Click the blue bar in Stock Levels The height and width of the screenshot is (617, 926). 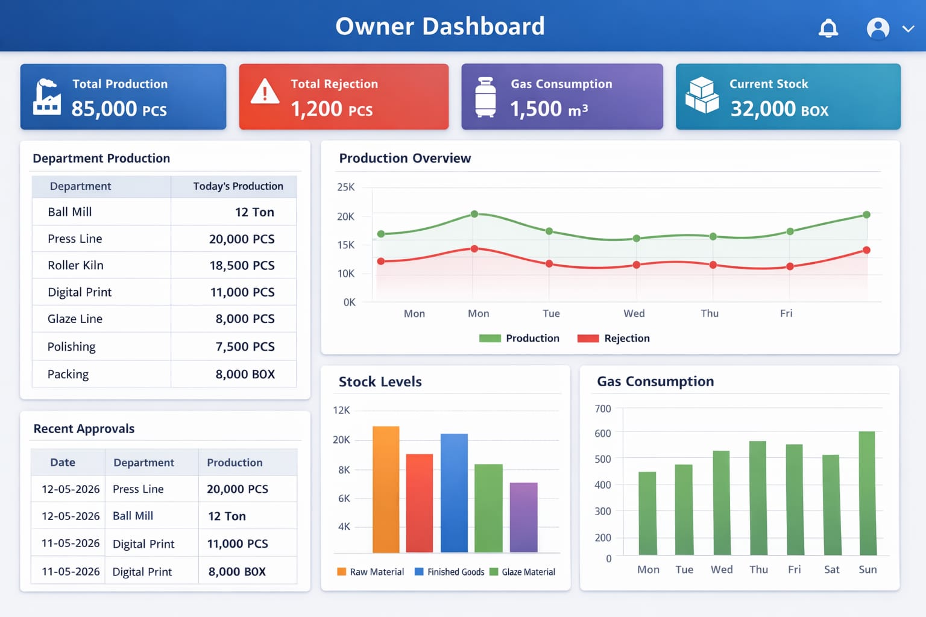tap(454, 493)
